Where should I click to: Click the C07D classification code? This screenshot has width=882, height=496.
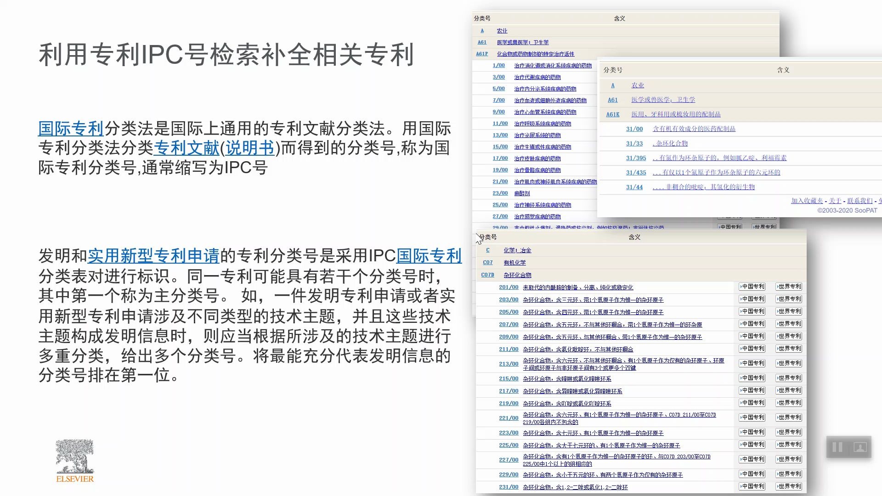pyautogui.click(x=487, y=275)
